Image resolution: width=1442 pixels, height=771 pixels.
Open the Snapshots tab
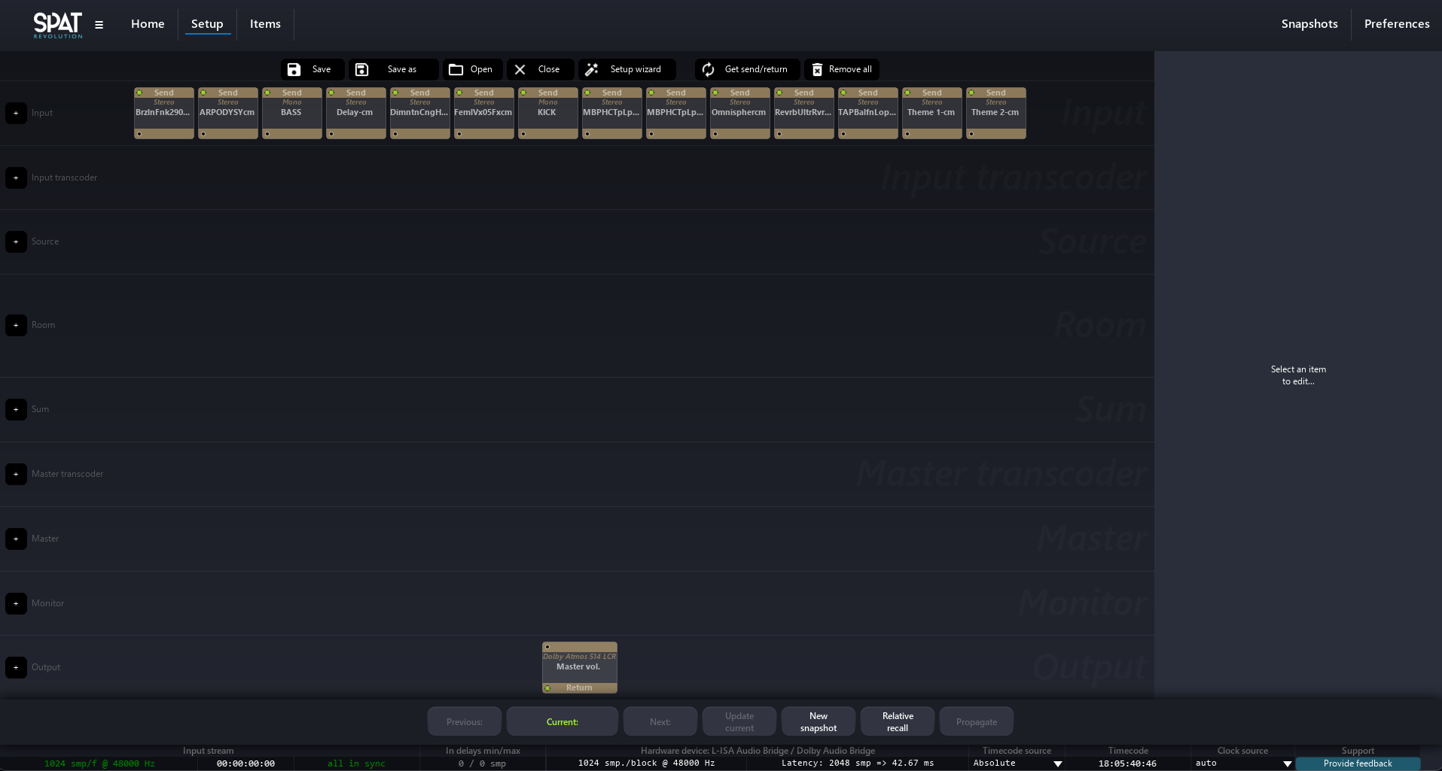(x=1309, y=24)
